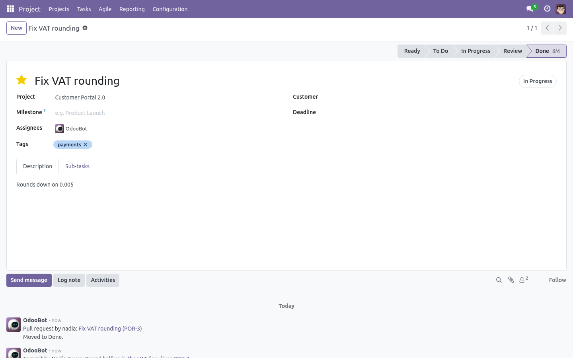Click the Done stage
The width and height of the screenshot is (573, 358).
point(547,51)
